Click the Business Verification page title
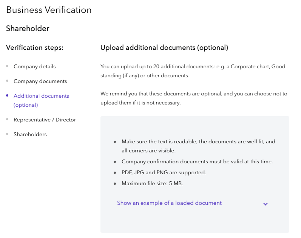The image size is (301, 238). tap(49, 10)
